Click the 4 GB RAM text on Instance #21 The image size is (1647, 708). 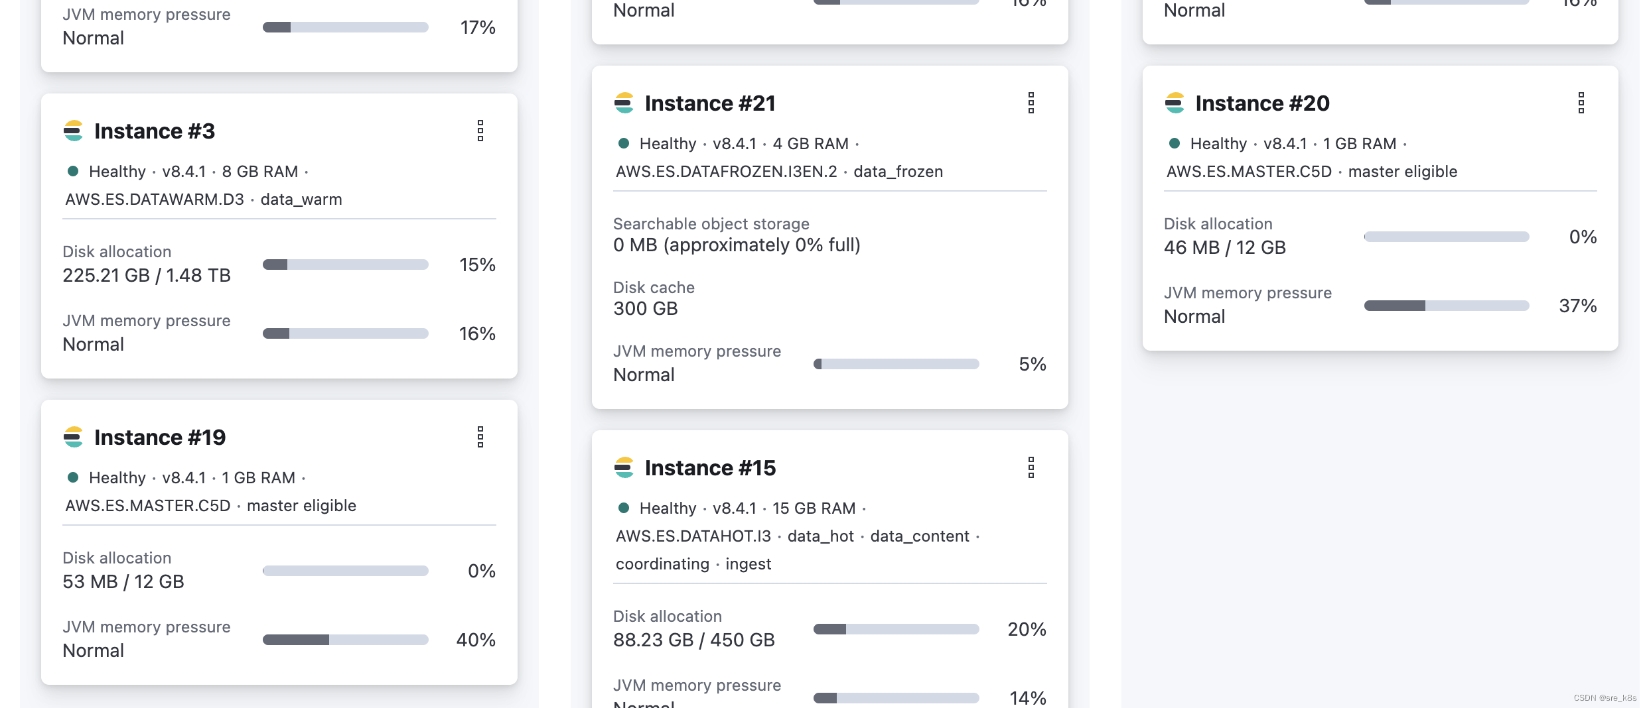point(811,144)
